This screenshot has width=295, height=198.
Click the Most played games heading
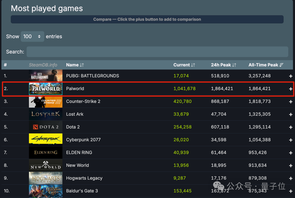47,8
